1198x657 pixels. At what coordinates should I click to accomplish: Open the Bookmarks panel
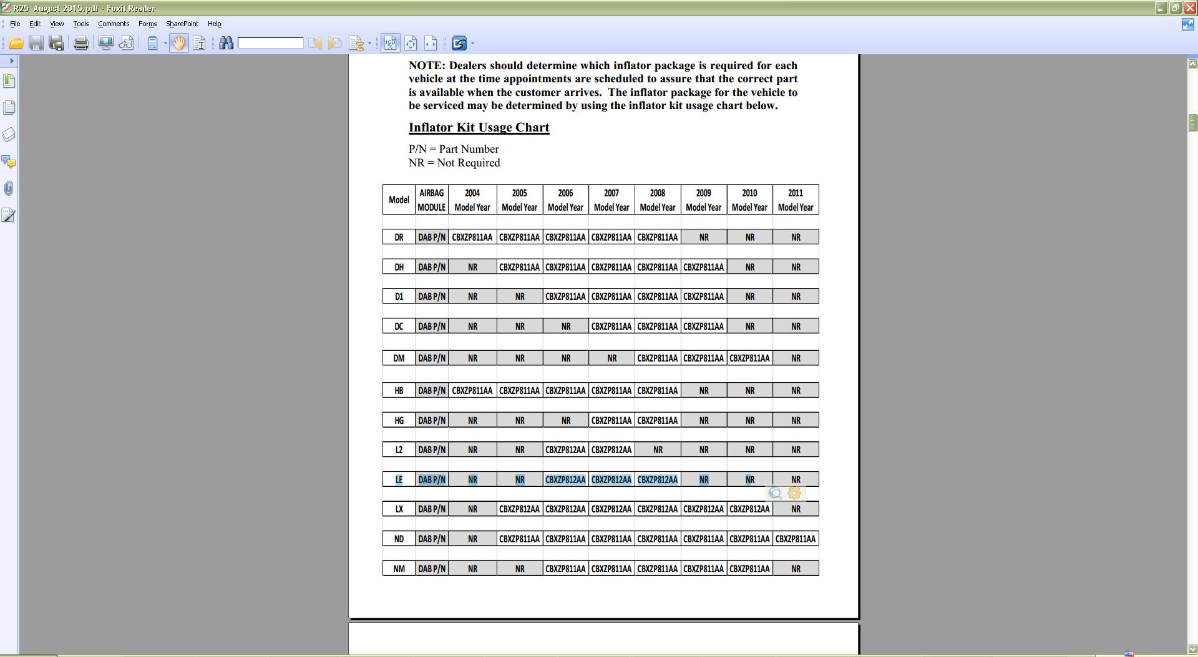(9, 81)
